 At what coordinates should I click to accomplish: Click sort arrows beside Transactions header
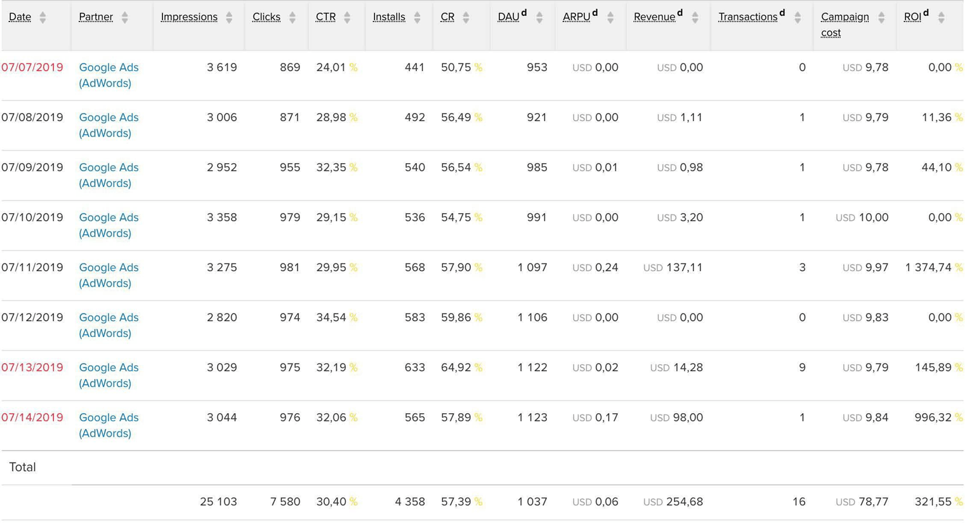click(798, 18)
